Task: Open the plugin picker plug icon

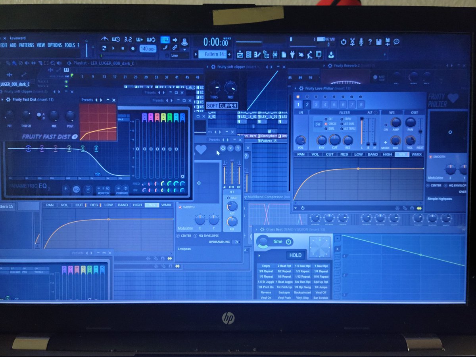Action: tap(292, 54)
